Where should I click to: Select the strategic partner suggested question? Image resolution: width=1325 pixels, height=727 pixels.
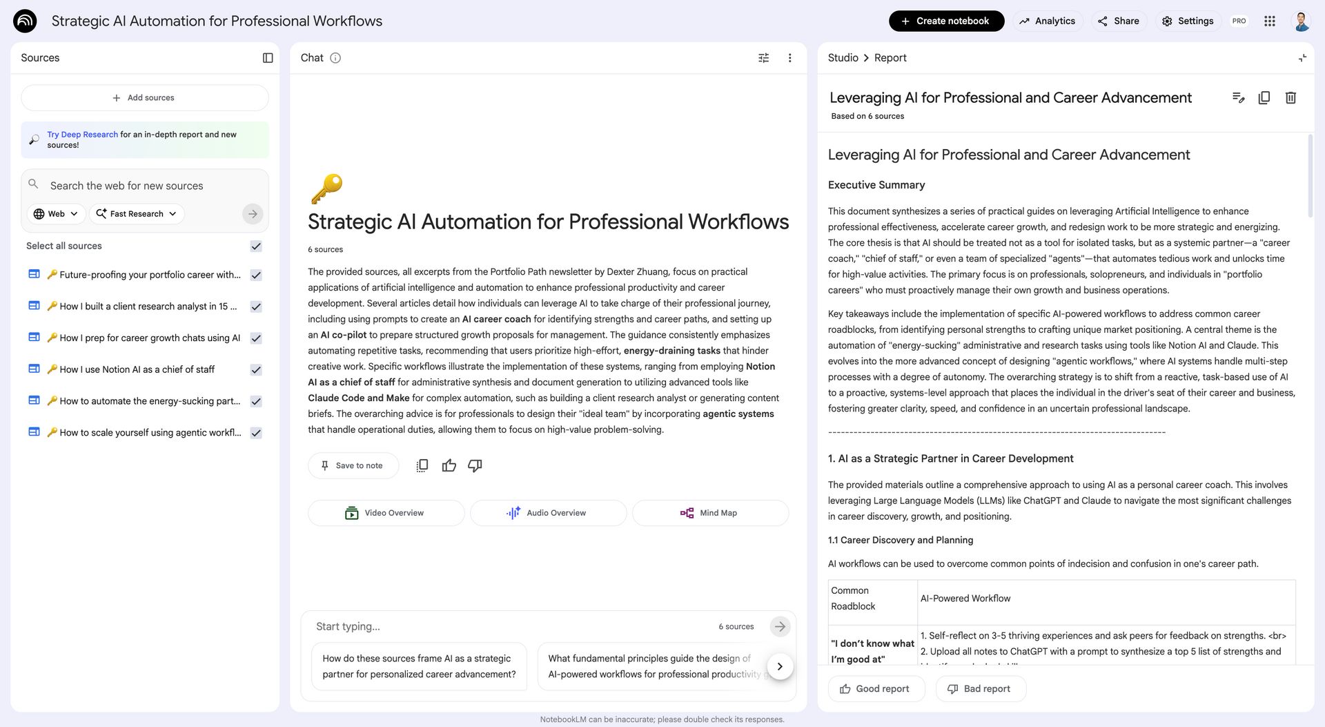pos(419,666)
